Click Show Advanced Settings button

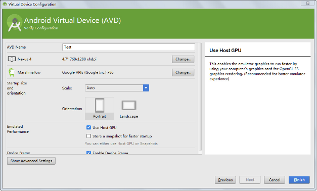[x=31, y=161]
